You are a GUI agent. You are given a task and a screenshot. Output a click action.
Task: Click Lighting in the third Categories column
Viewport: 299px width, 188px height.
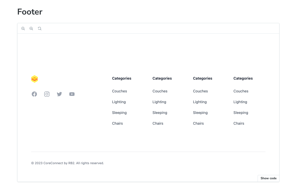coord(200,102)
